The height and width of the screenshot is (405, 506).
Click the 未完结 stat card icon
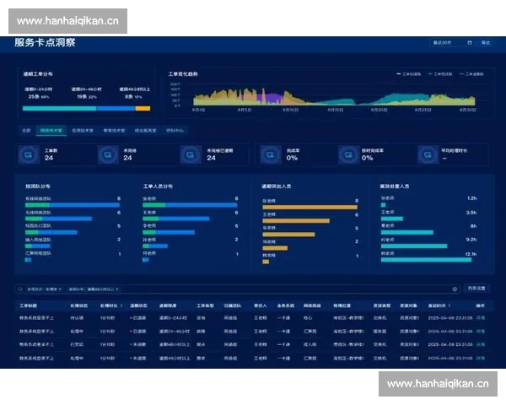tap(105, 154)
